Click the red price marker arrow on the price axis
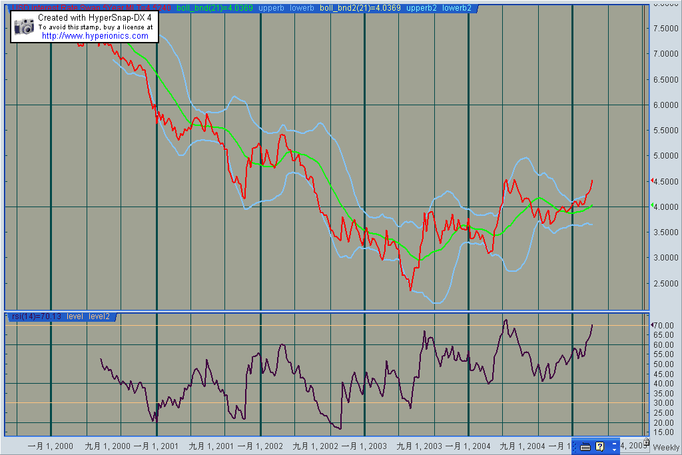Image resolution: width=682 pixels, height=455 pixels. [x=653, y=181]
